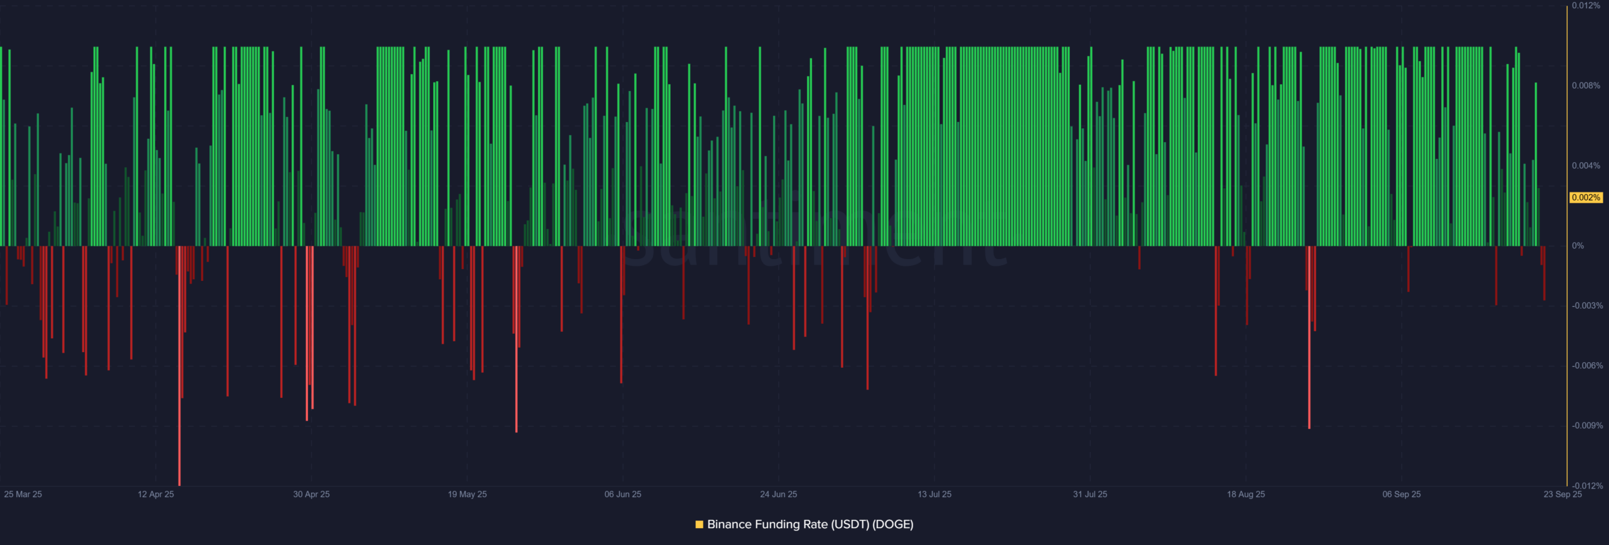
Task: Click the yellow legend square beside Binance Funding Rate
Action: [699, 524]
